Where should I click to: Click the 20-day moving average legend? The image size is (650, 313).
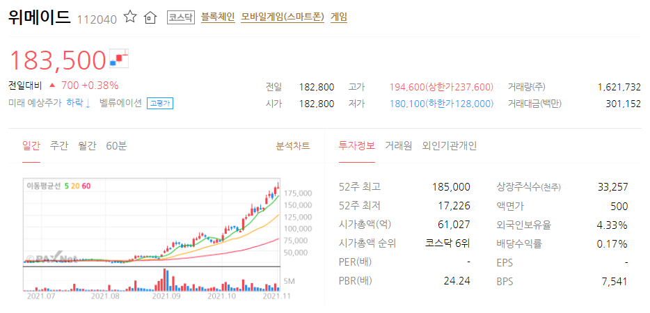75,186
